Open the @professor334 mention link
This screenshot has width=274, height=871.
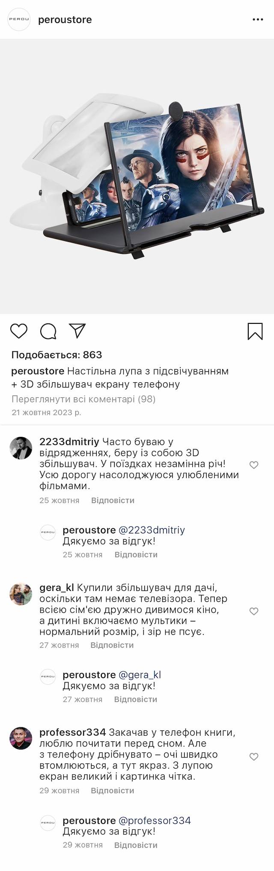pos(154,820)
